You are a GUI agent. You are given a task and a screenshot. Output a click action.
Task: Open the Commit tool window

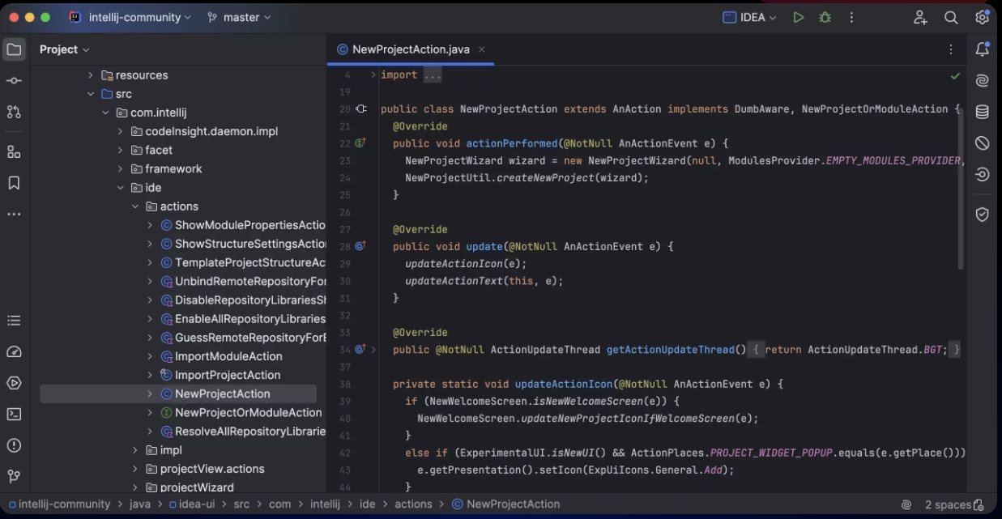point(14,81)
